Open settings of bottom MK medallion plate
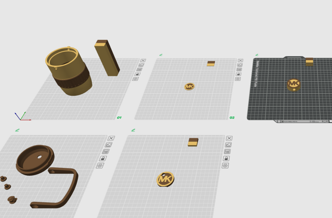The height and width of the screenshot is (218, 332). point(225,166)
